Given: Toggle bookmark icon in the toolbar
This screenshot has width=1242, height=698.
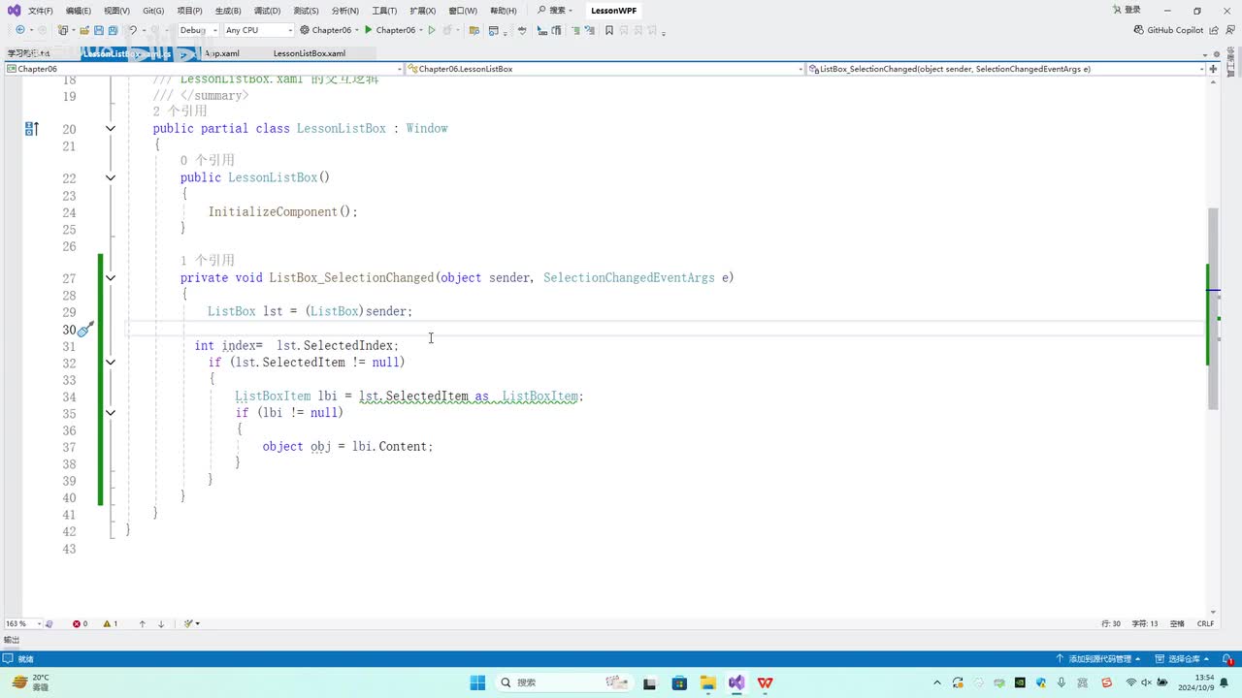Looking at the screenshot, I should click(609, 30).
